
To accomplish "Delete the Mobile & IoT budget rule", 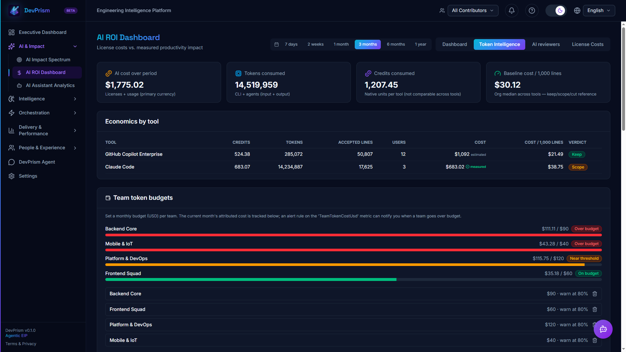I will (x=595, y=340).
